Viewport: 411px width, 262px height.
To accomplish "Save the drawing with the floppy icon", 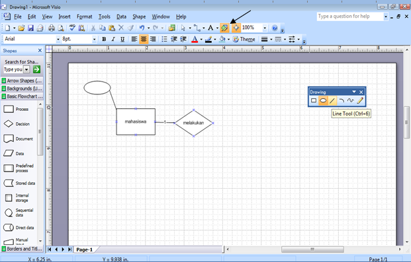I will [x=30, y=28].
